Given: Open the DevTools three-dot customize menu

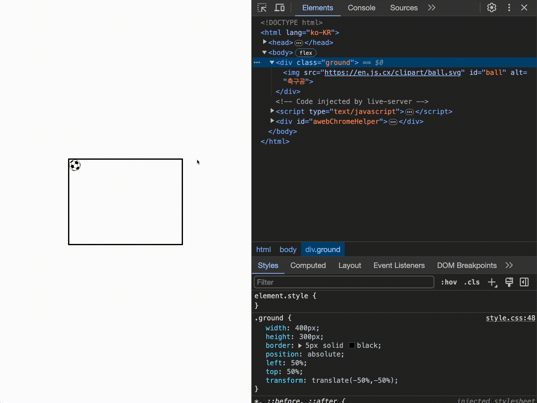Looking at the screenshot, I should point(509,8).
